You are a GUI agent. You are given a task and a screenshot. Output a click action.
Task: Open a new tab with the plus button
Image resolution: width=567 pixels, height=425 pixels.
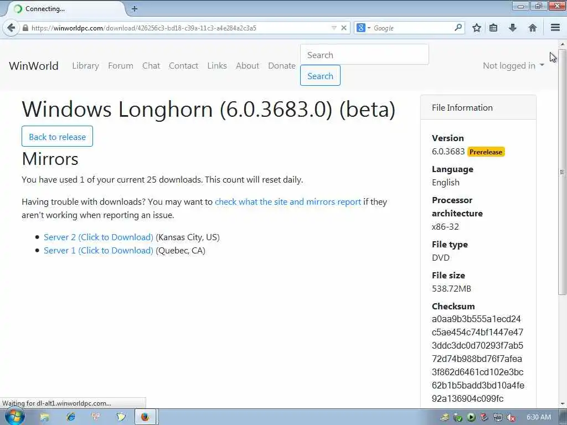click(135, 9)
